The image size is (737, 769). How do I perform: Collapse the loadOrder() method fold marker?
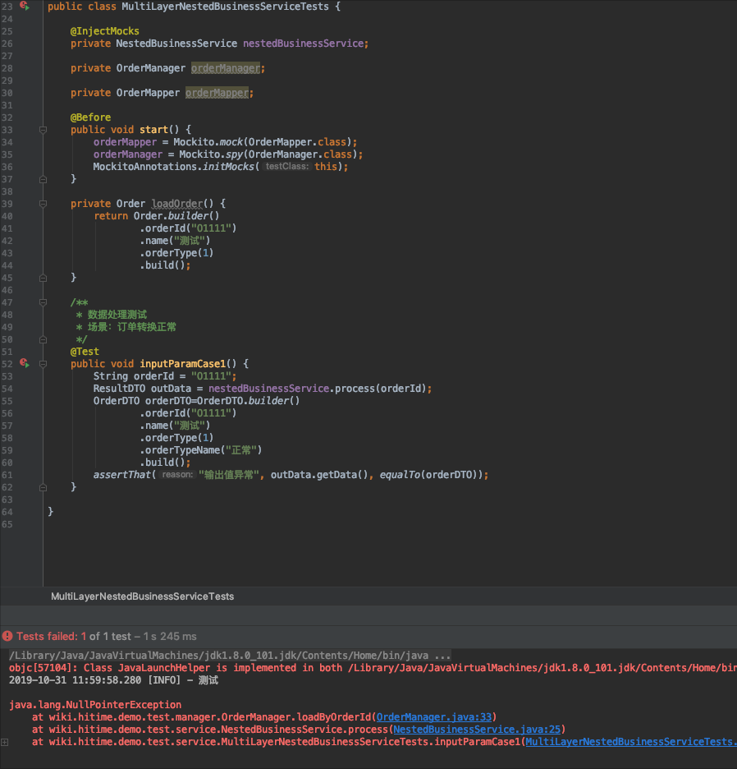tap(42, 203)
